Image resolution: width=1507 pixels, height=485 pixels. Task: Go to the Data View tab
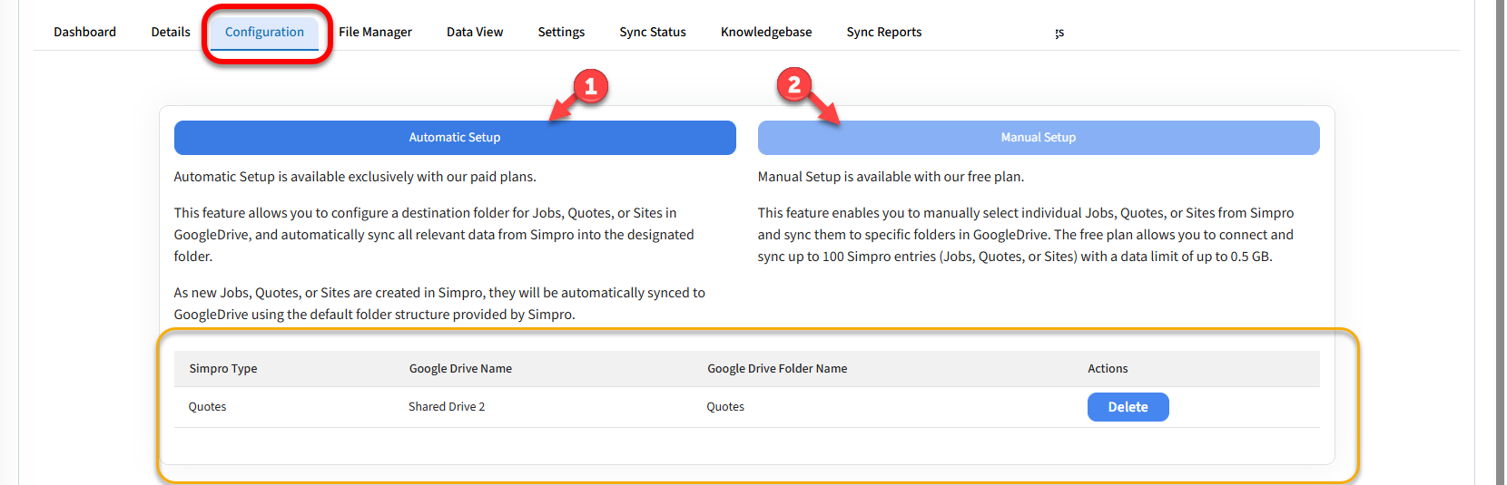pos(474,32)
